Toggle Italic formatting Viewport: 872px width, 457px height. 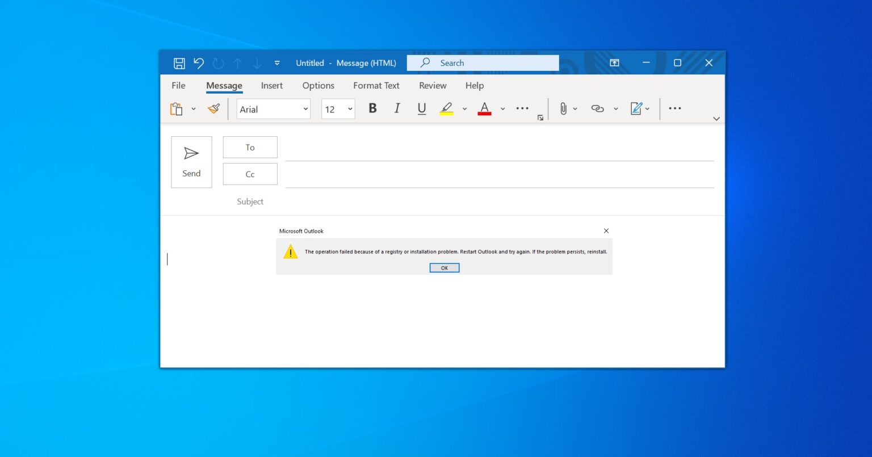point(397,108)
